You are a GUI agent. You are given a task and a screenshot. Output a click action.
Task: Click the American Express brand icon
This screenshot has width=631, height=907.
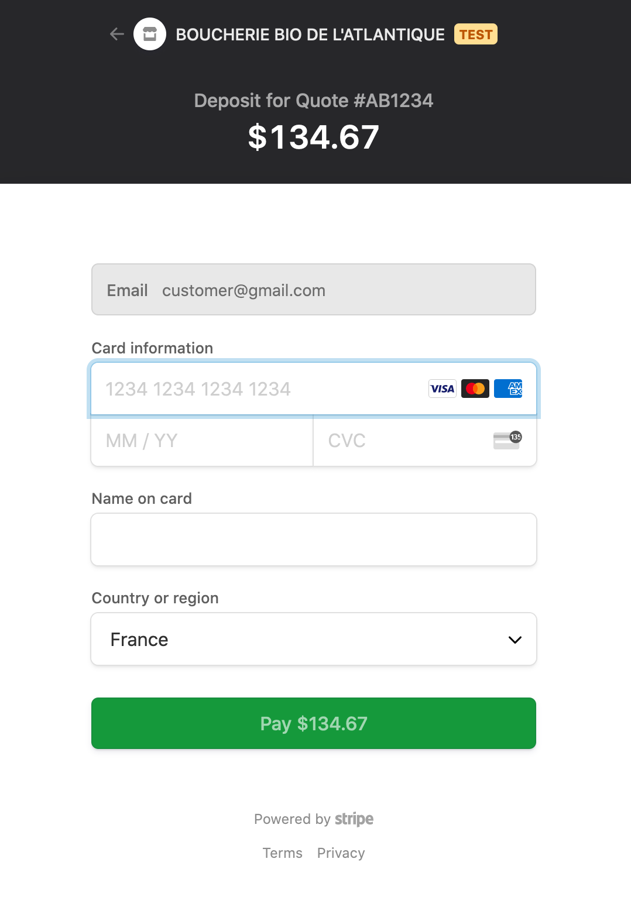(x=508, y=389)
